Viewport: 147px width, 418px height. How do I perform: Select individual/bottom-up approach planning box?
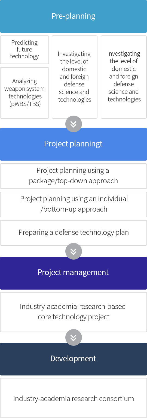[x=73, y=204]
